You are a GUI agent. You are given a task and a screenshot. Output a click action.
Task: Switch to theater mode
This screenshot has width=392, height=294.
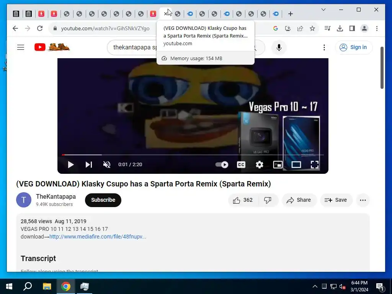coord(296,165)
